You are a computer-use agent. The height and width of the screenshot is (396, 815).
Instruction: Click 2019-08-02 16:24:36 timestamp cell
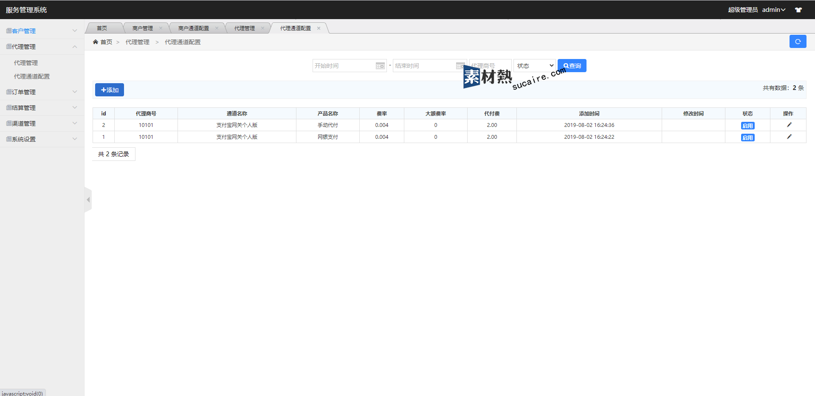tap(589, 125)
